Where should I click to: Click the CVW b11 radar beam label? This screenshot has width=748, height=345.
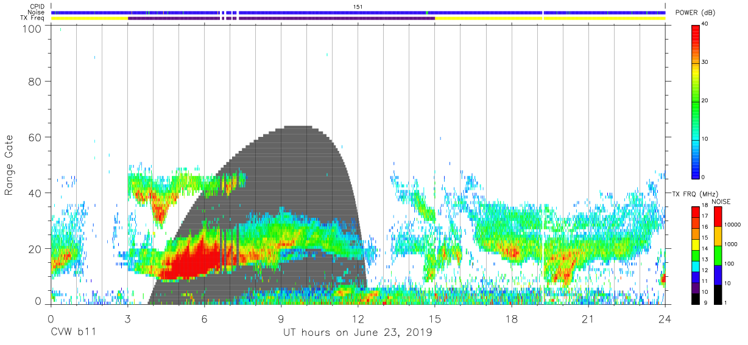(x=72, y=333)
